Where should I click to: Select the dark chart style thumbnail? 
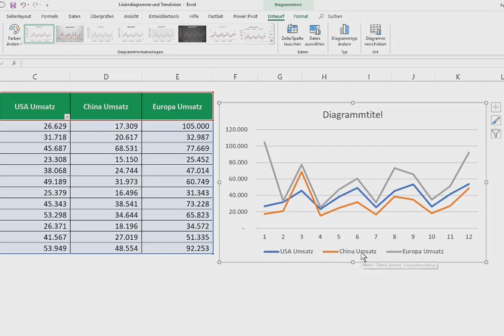(192, 34)
